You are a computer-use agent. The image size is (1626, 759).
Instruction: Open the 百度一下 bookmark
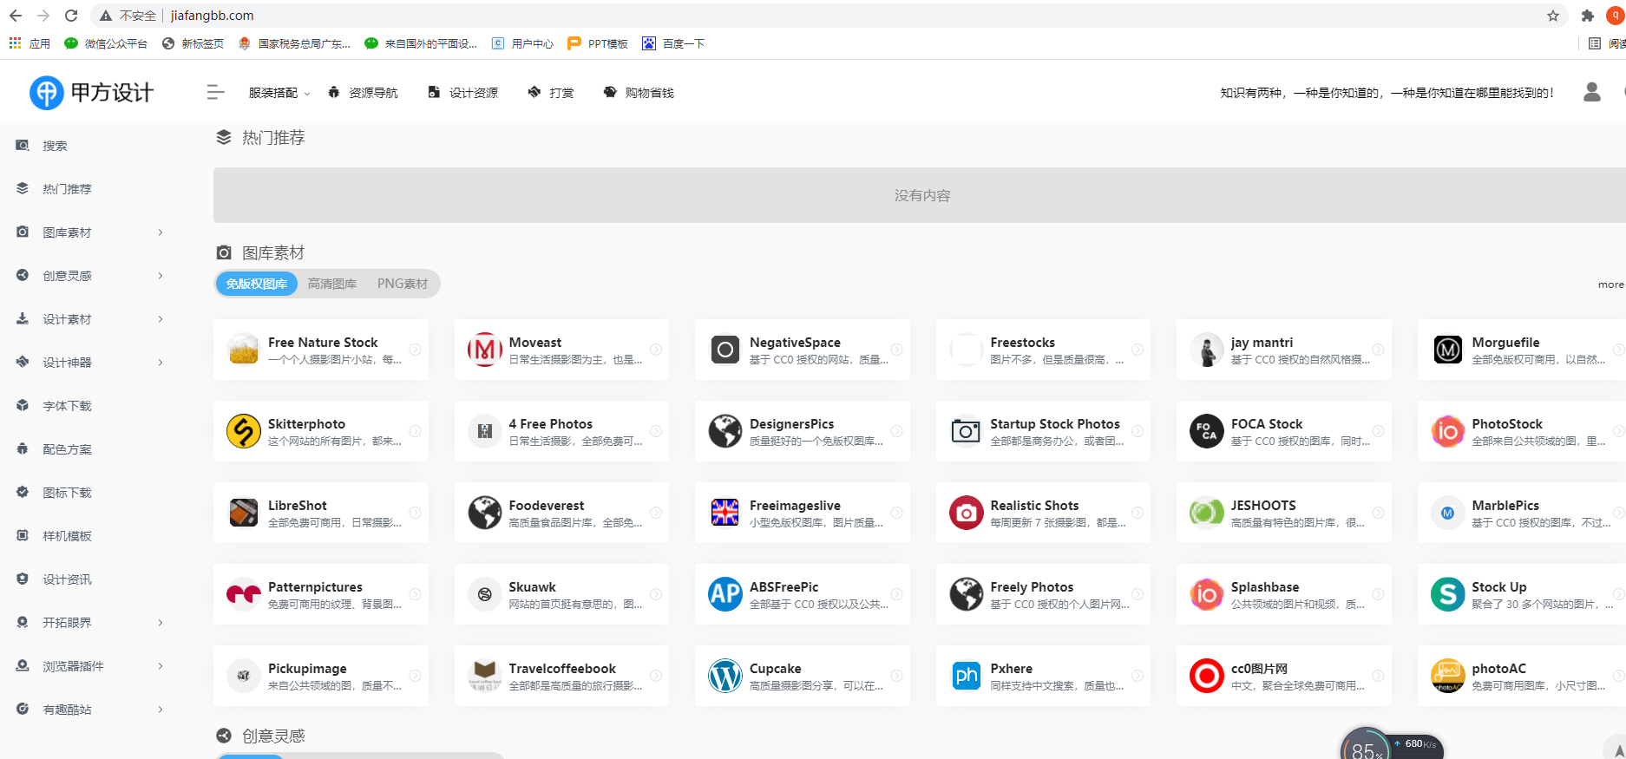(x=673, y=43)
